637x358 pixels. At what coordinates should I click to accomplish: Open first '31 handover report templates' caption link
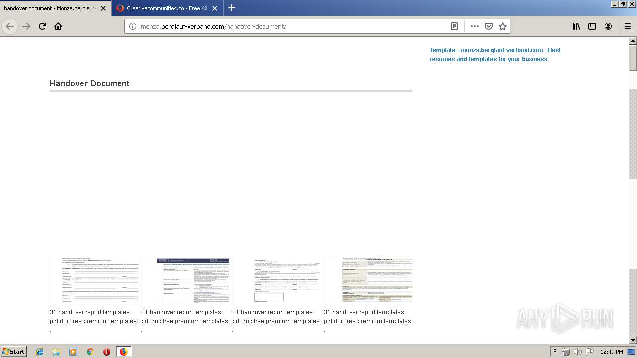(93, 317)
